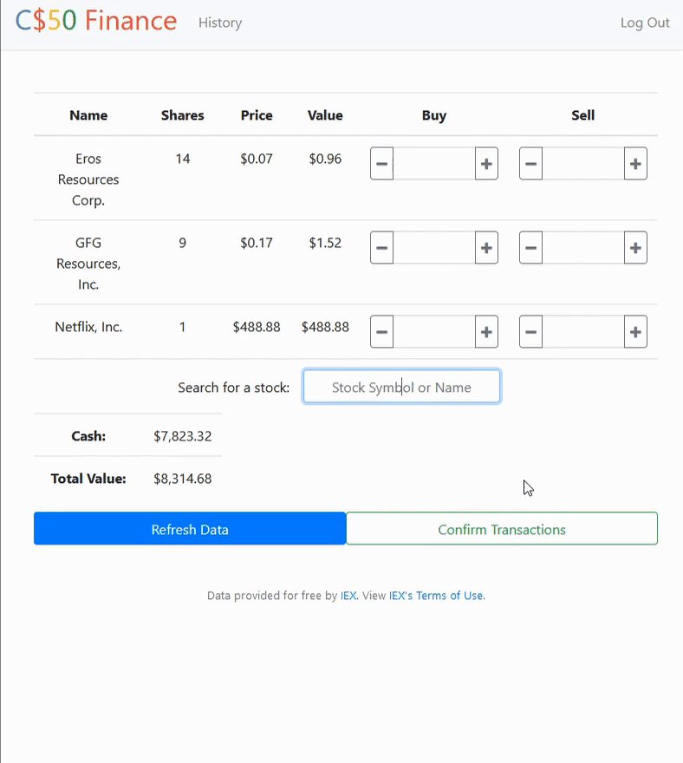The image size is (683, 763).
Task: Go to C$50 Finance home logo
Action: coord(96,21)
